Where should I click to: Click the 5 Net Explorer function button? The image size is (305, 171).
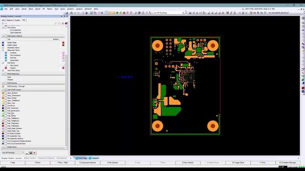click(x=112, y=162)
